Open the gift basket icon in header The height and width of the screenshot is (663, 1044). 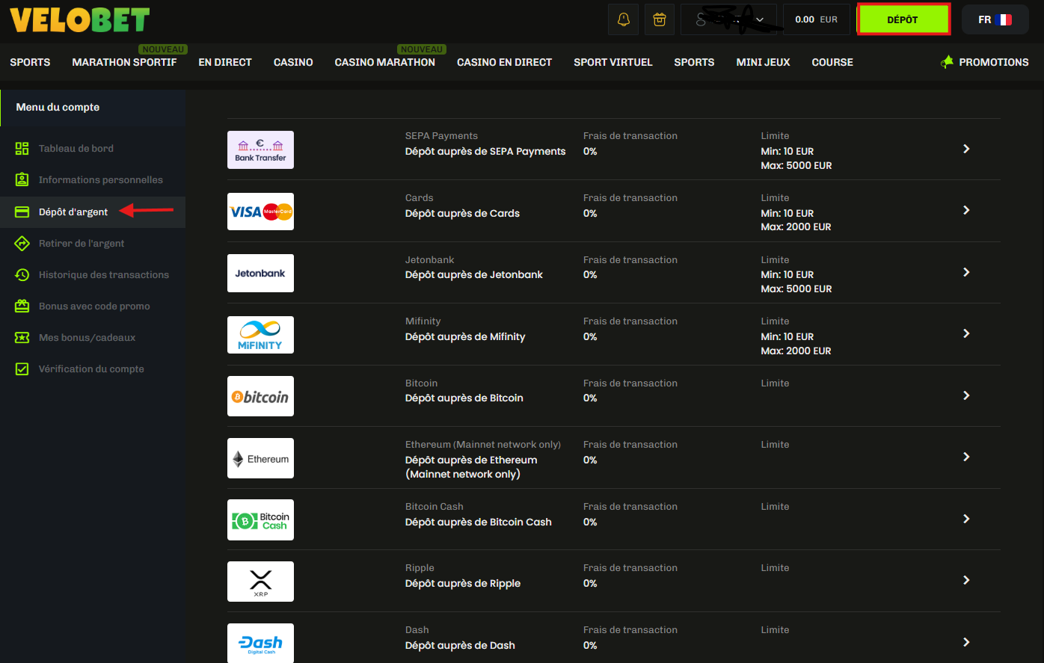[x=659, y=20]
